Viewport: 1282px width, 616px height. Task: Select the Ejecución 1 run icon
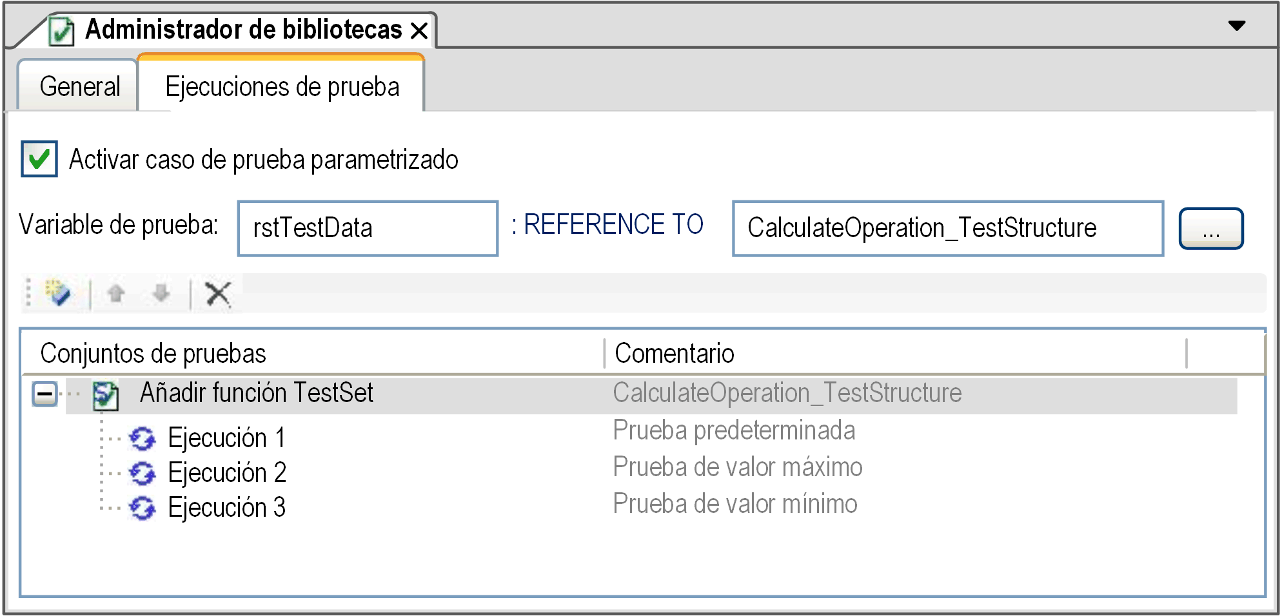(143, 438)
